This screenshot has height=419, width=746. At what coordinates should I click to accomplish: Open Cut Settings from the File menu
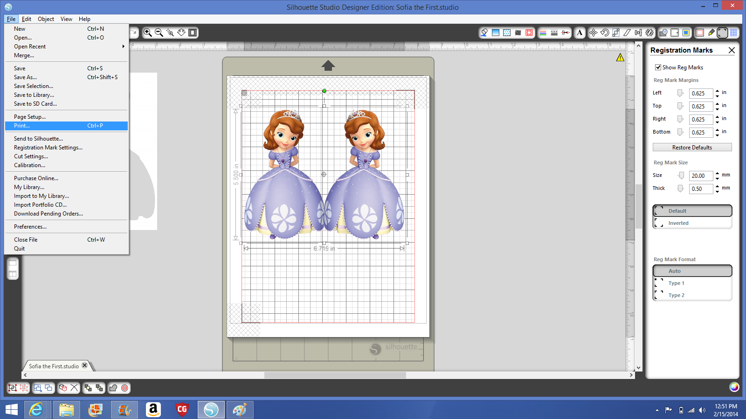coord(66,156)
